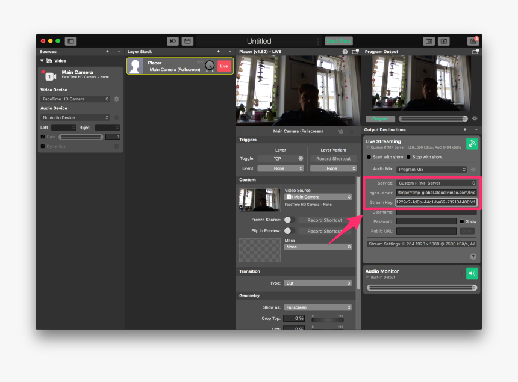The image size is (518, 382).
Task: Toggle the Placer layer Live button
Action: click(224, 66)
